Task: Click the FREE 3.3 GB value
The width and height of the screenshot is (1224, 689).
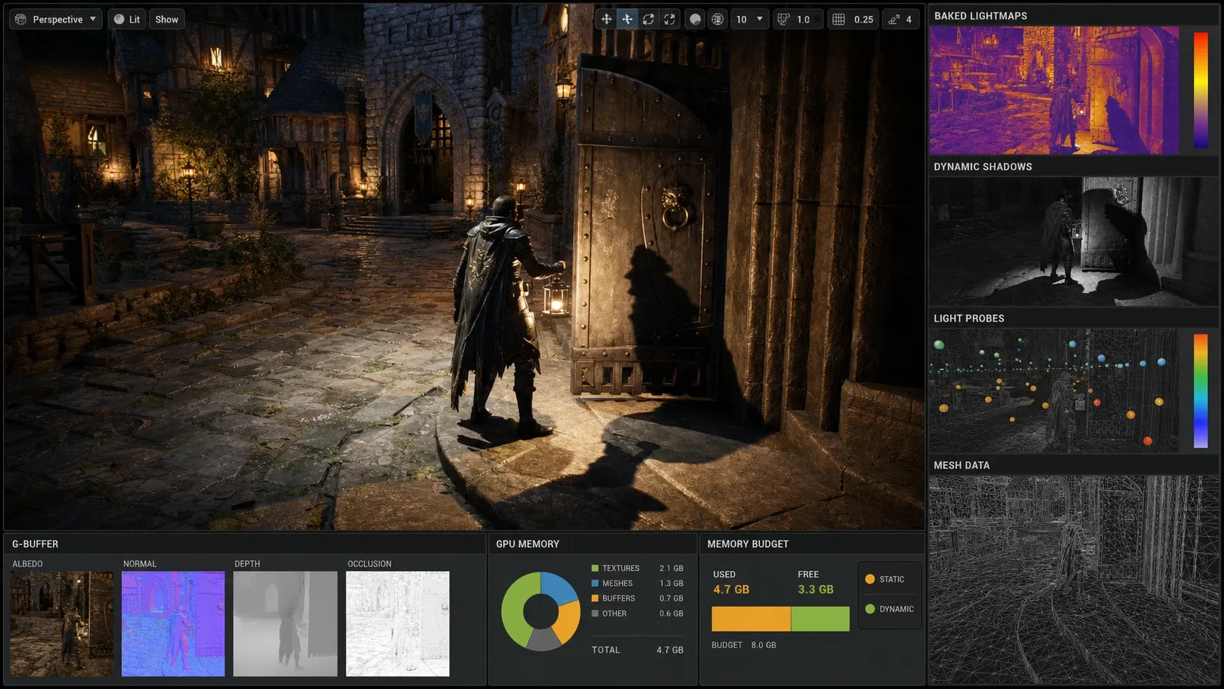Action: tap(816, 589)
